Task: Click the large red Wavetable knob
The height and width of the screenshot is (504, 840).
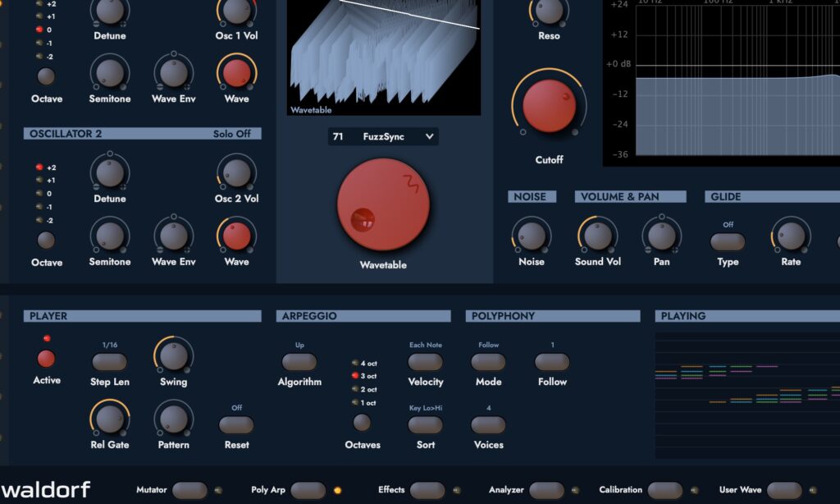Action: point(383,204)
